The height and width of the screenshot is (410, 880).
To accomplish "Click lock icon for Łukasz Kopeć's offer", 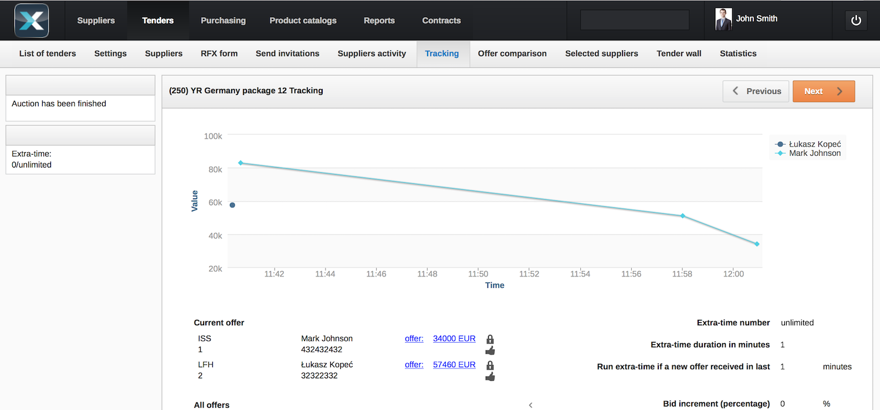I will click(x=490, y=365).
